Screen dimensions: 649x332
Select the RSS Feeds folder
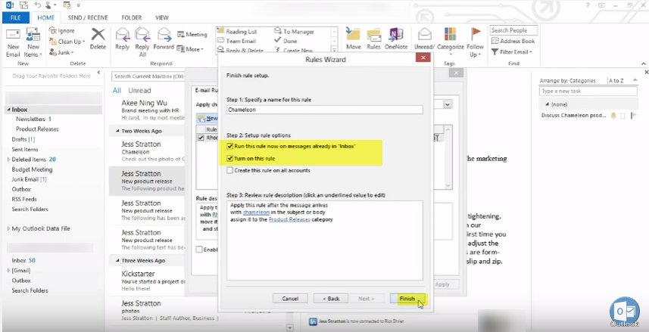click(24, 199)
